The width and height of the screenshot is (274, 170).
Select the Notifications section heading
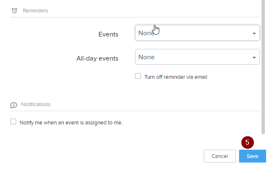[36, 104]
